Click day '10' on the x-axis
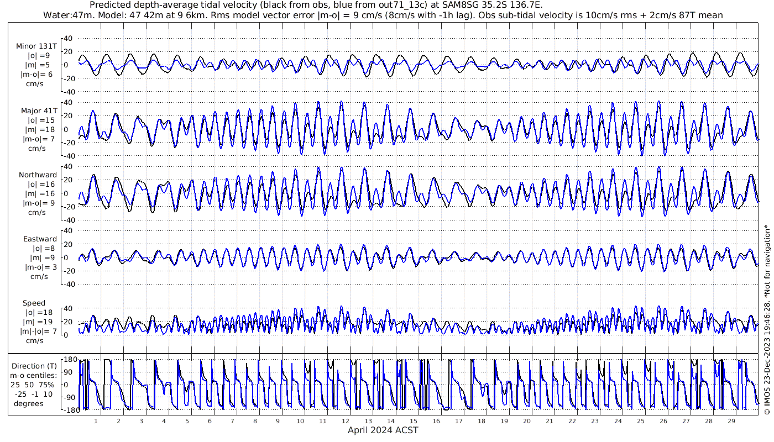This screenshot has height=442, width=774. [x=300, y=421]
